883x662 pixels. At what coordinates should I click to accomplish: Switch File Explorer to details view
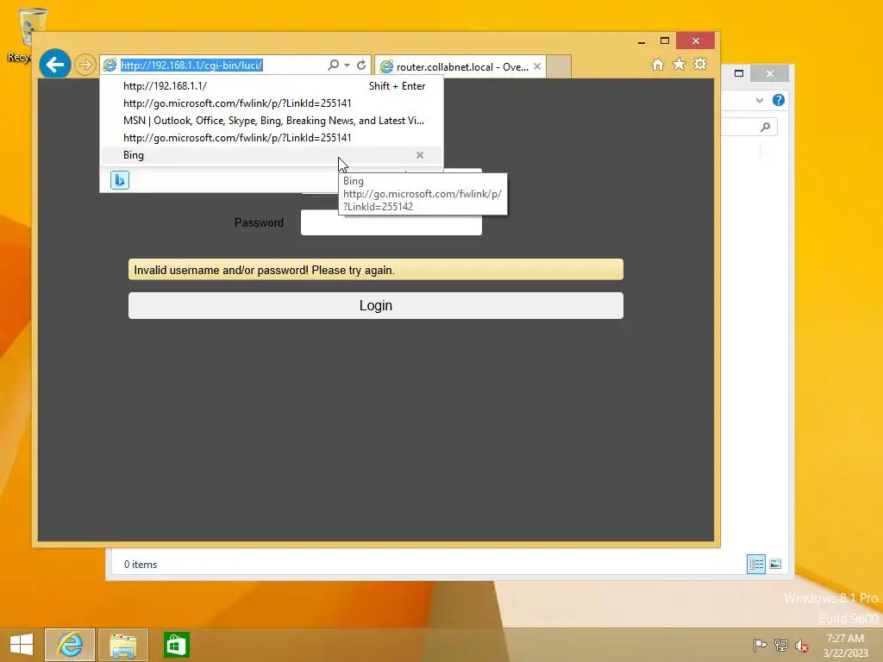[755, 564]
